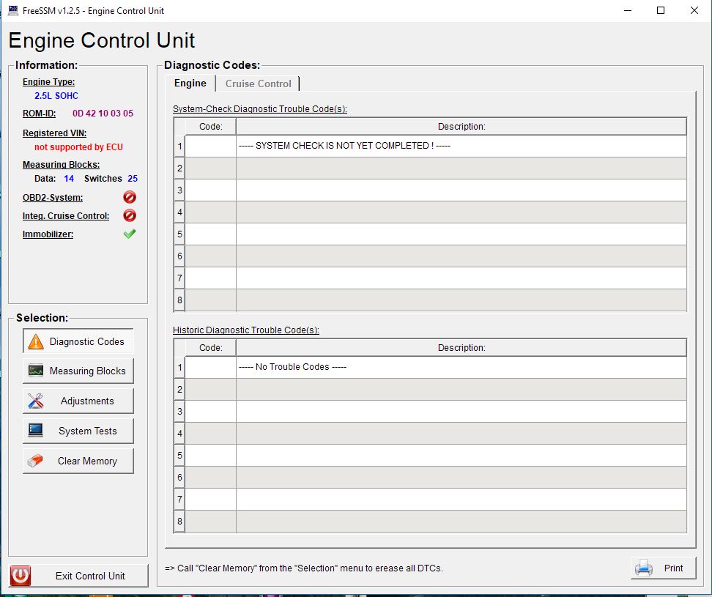
Task: Click the FreeSSM app icon in title bar
Action: [12, 10]
